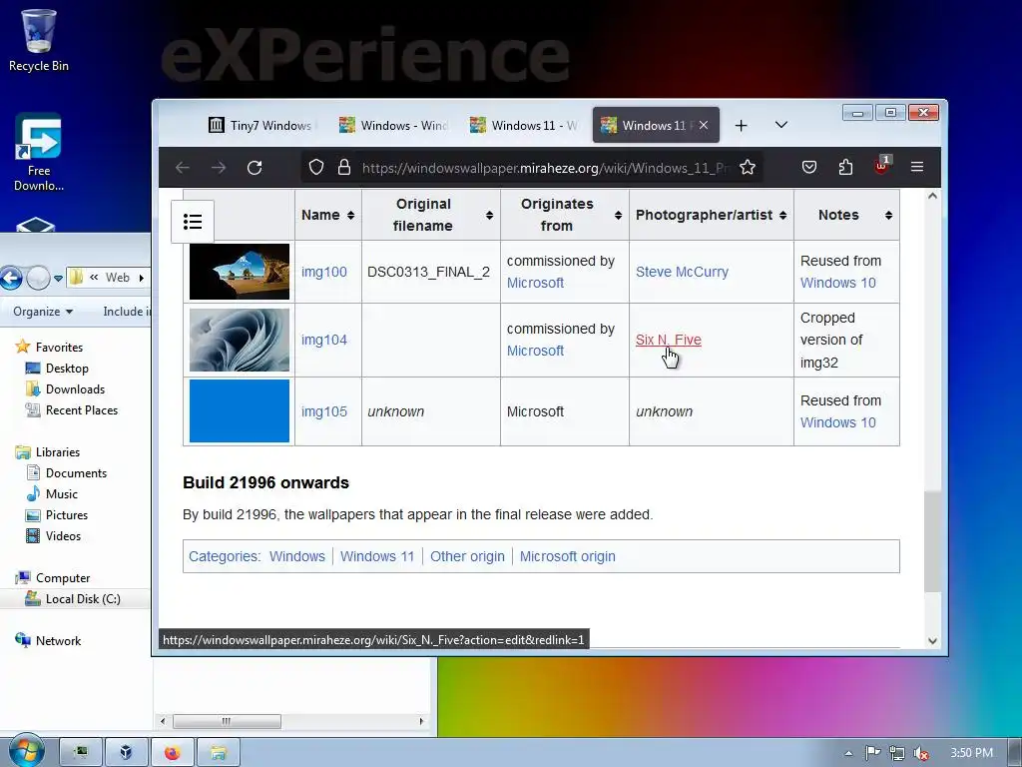Follow the Steve McCurry link

[x=682, y=272]
